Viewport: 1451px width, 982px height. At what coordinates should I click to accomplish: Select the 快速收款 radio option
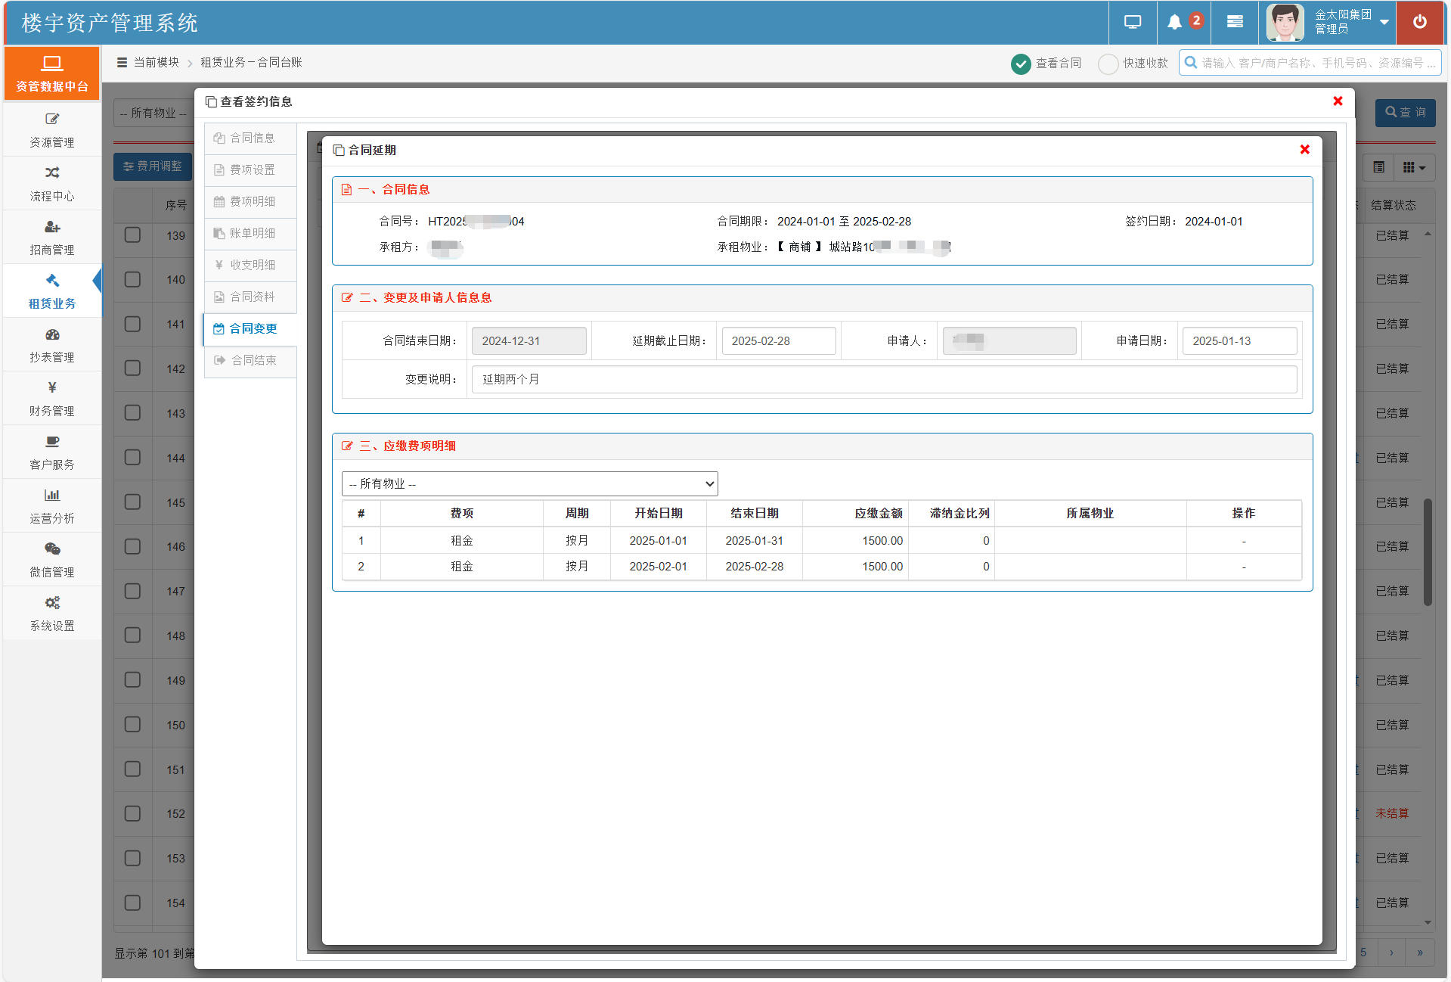click(1108, 64)
